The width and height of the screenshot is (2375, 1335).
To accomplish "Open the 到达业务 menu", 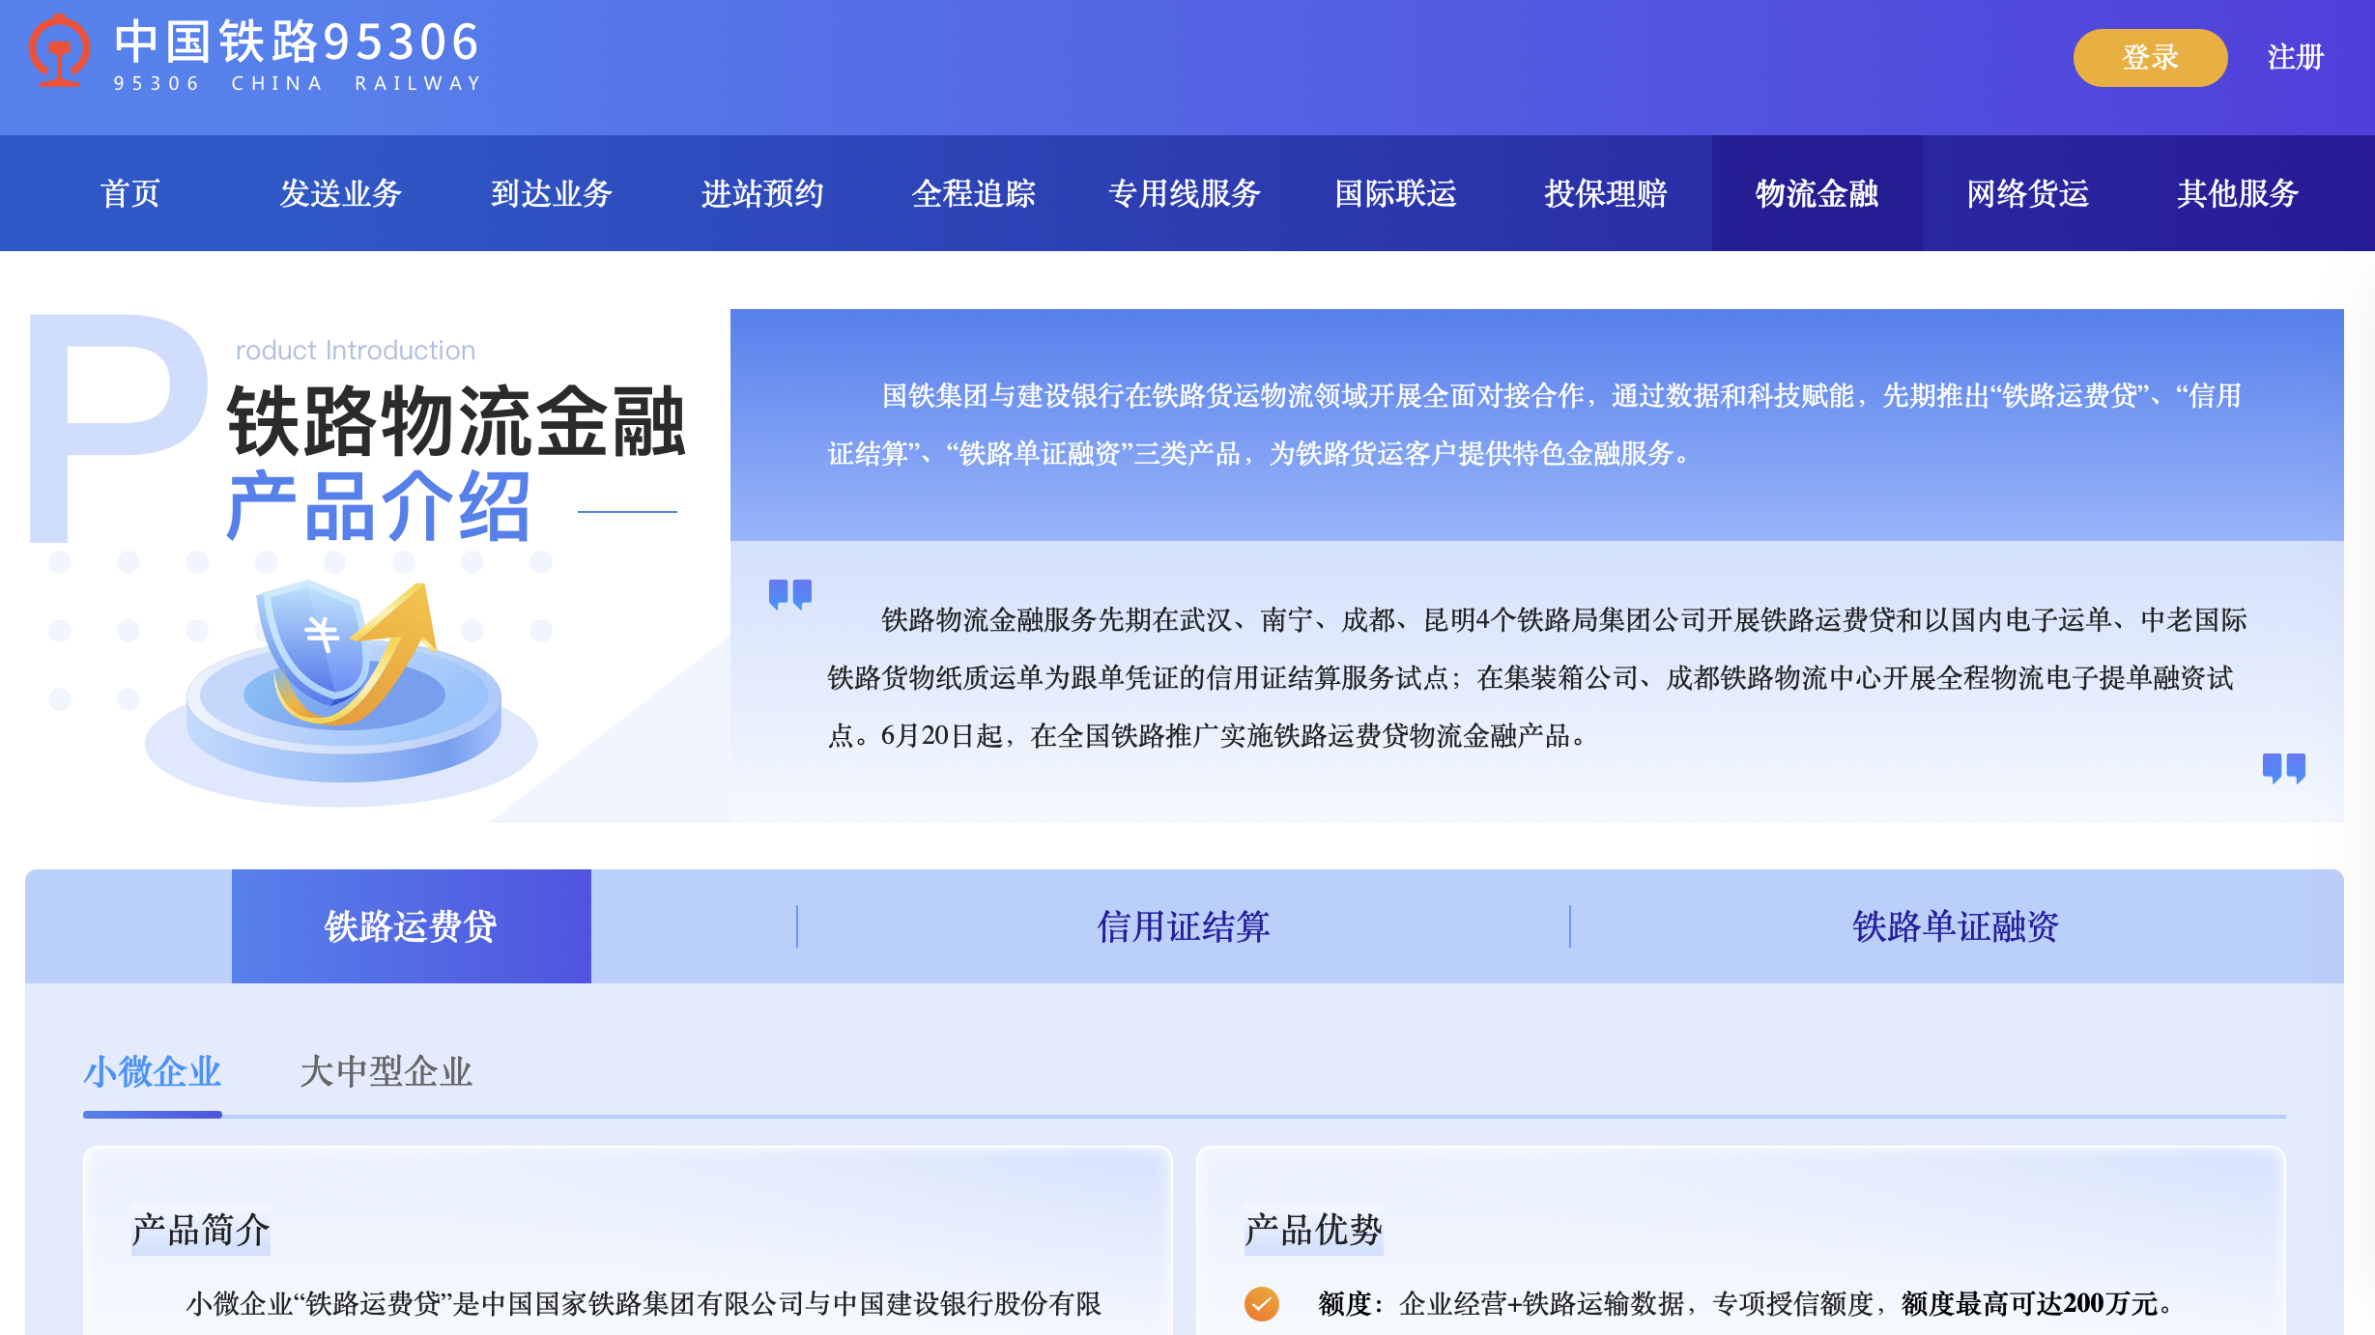I will click(552, 193).
